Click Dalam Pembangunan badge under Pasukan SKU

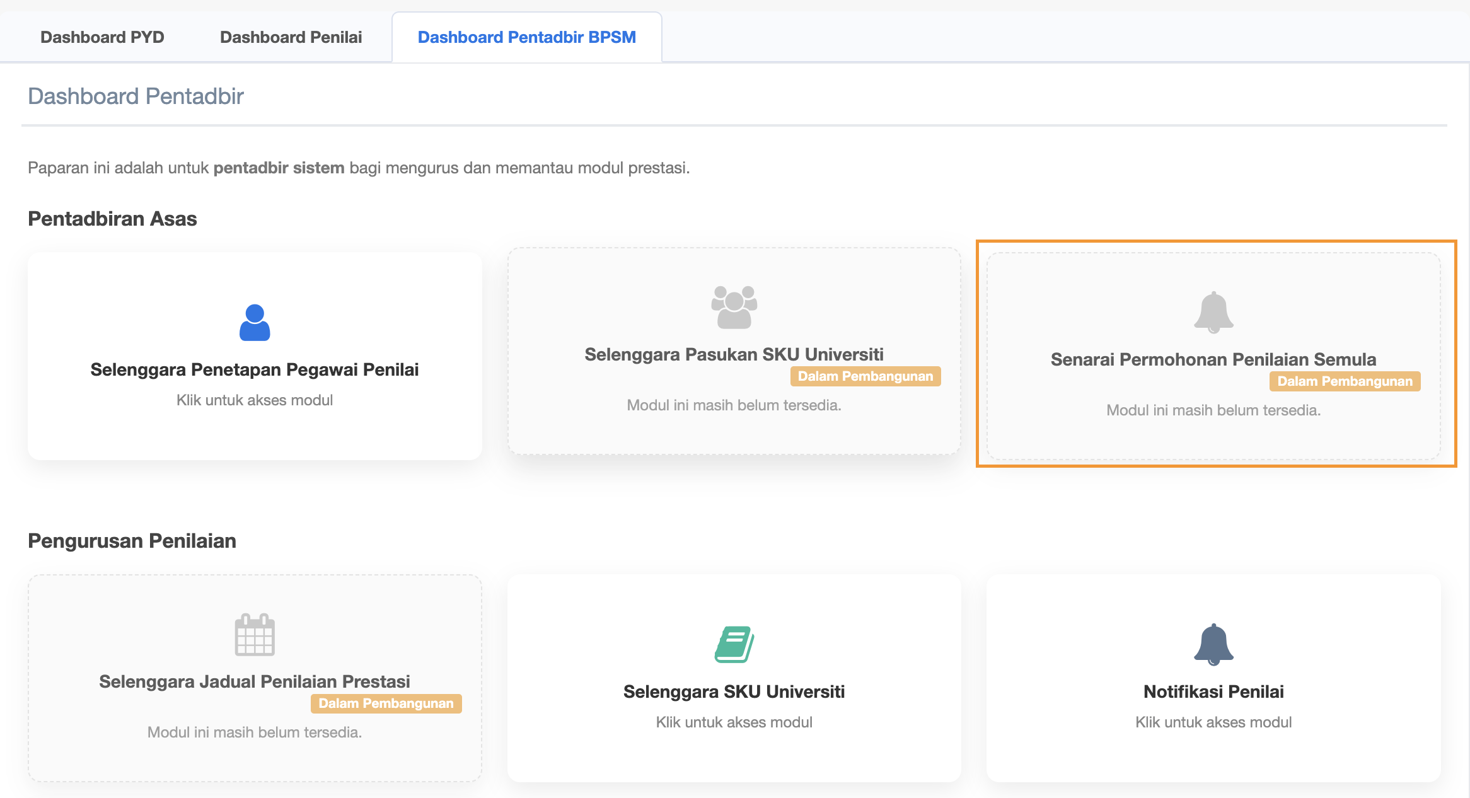[865, 376]
